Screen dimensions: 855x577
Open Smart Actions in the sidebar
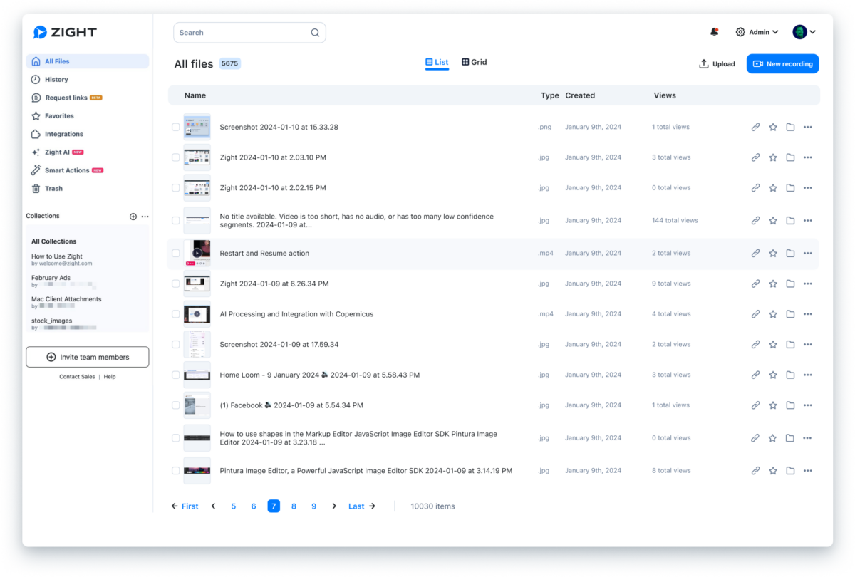[67, 170]
